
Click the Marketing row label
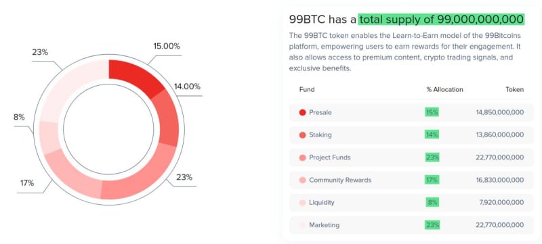coord(325,225)
